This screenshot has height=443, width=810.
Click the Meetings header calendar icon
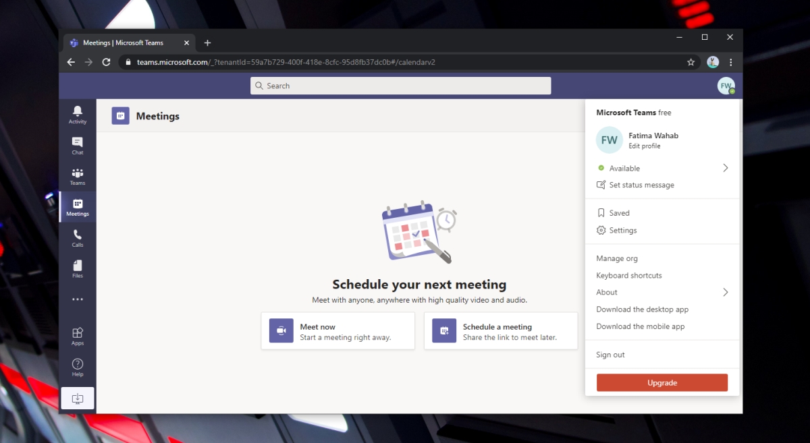(x=120, y=116)
